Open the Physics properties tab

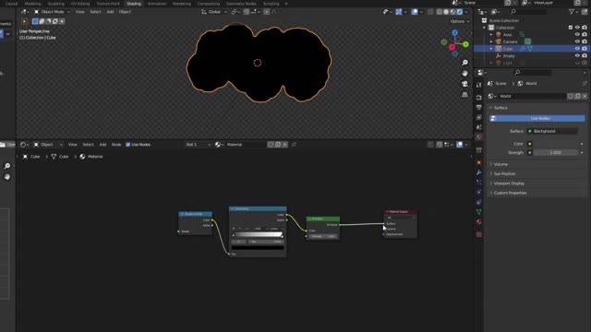[x=478, y=192]
